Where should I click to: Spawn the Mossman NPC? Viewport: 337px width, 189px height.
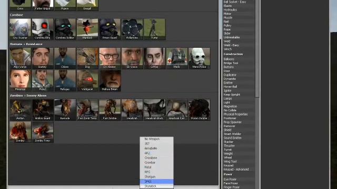(x=20, y=80)
